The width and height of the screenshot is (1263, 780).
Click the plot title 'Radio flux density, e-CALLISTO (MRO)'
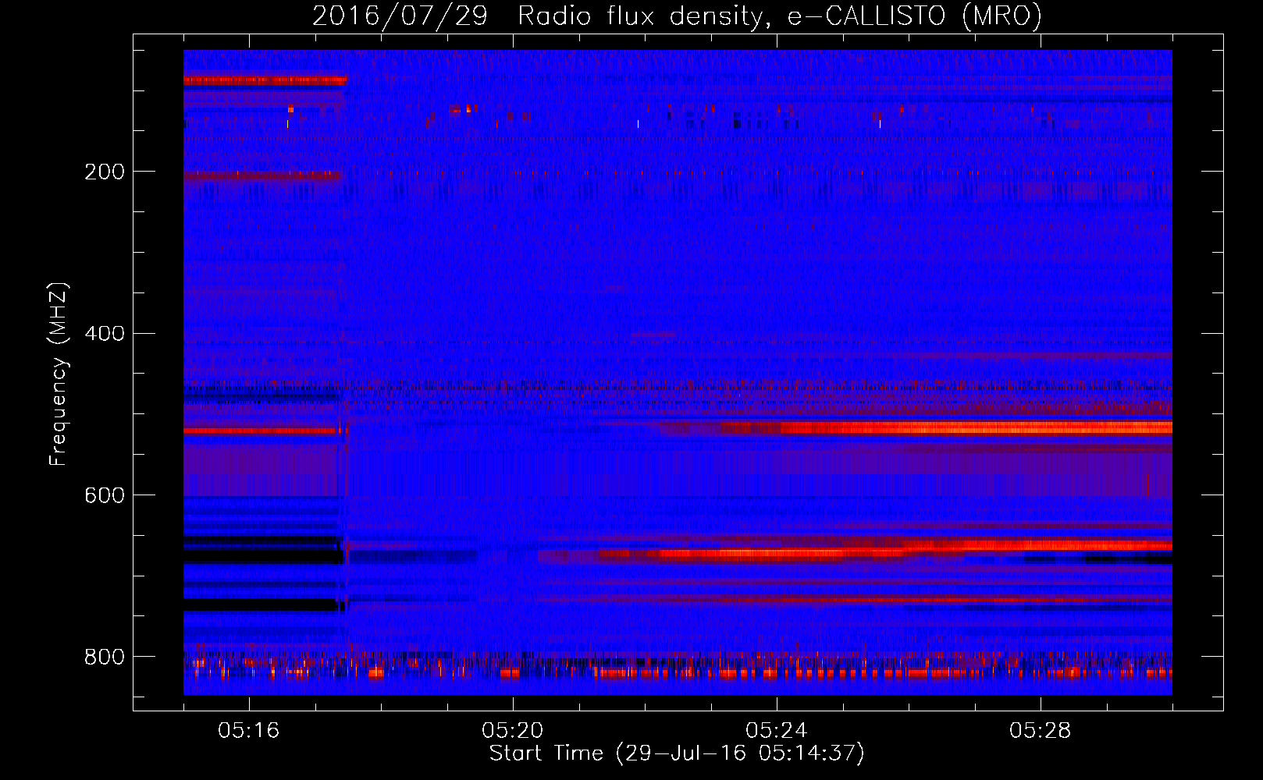779,16
